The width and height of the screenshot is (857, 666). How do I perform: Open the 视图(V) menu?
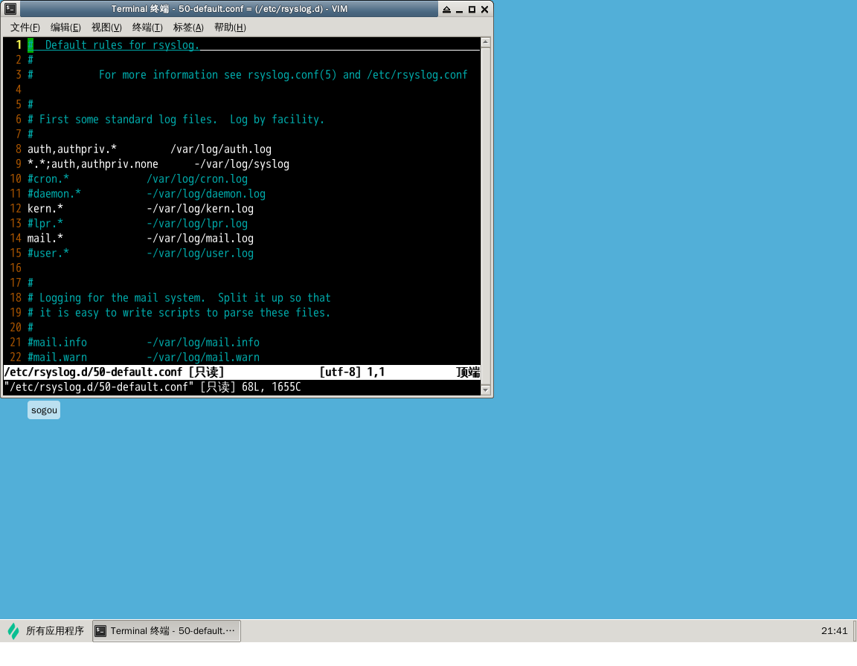click(106, 28)
